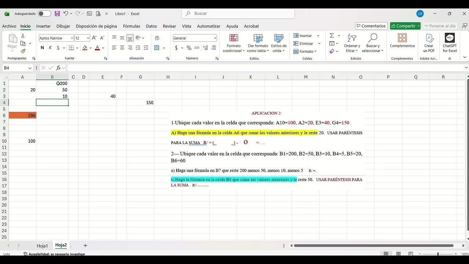Add a new sheet with plus button

pyautogui.click(x=85, y=245)
